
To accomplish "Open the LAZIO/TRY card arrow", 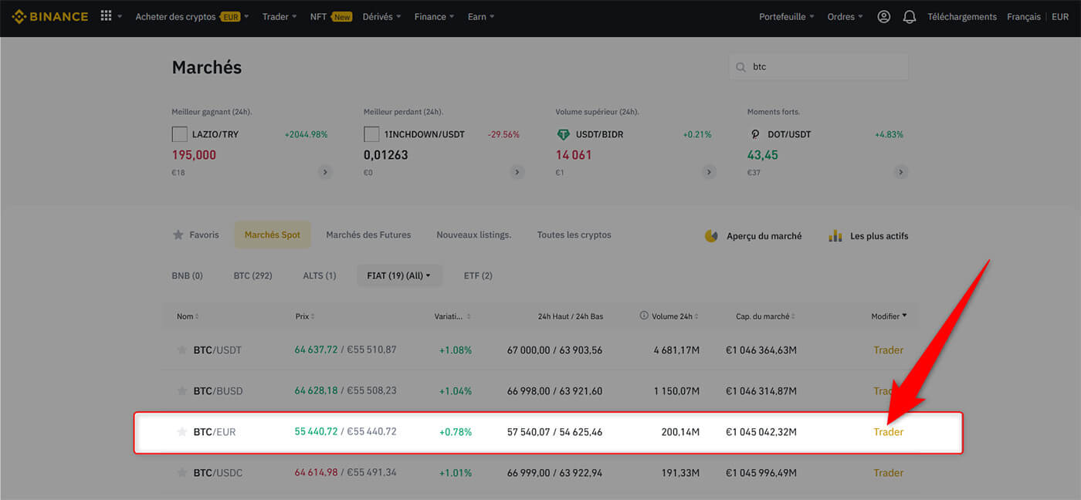I will pyautogui.click(x=325, y=172).
